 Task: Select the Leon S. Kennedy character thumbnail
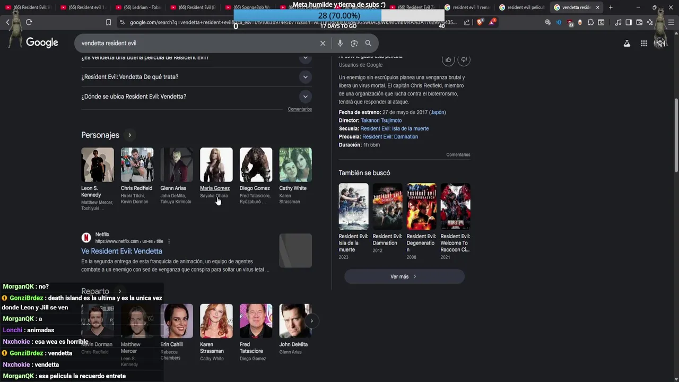pyautogui.click(x=98, y=164)
